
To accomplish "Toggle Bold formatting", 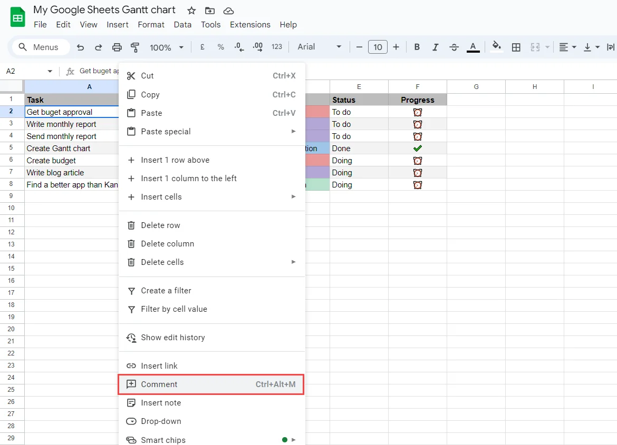I will [417, 47].
